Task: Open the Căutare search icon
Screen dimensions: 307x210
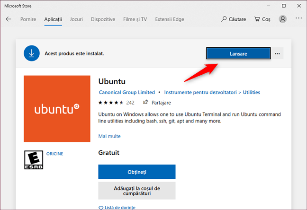Action: (x=224, y=19)
